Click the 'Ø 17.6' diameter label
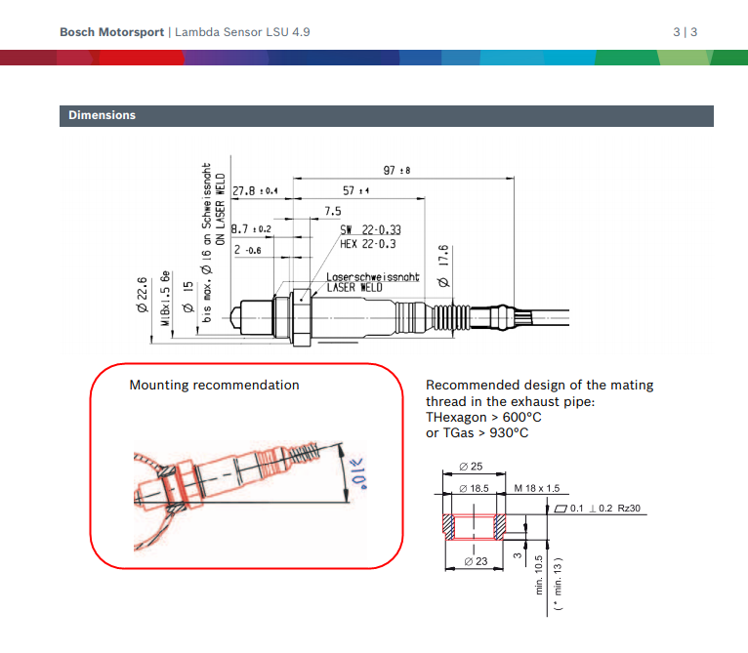Image resolution: width=748 pixels, height=653 pixels. point(443,265)
